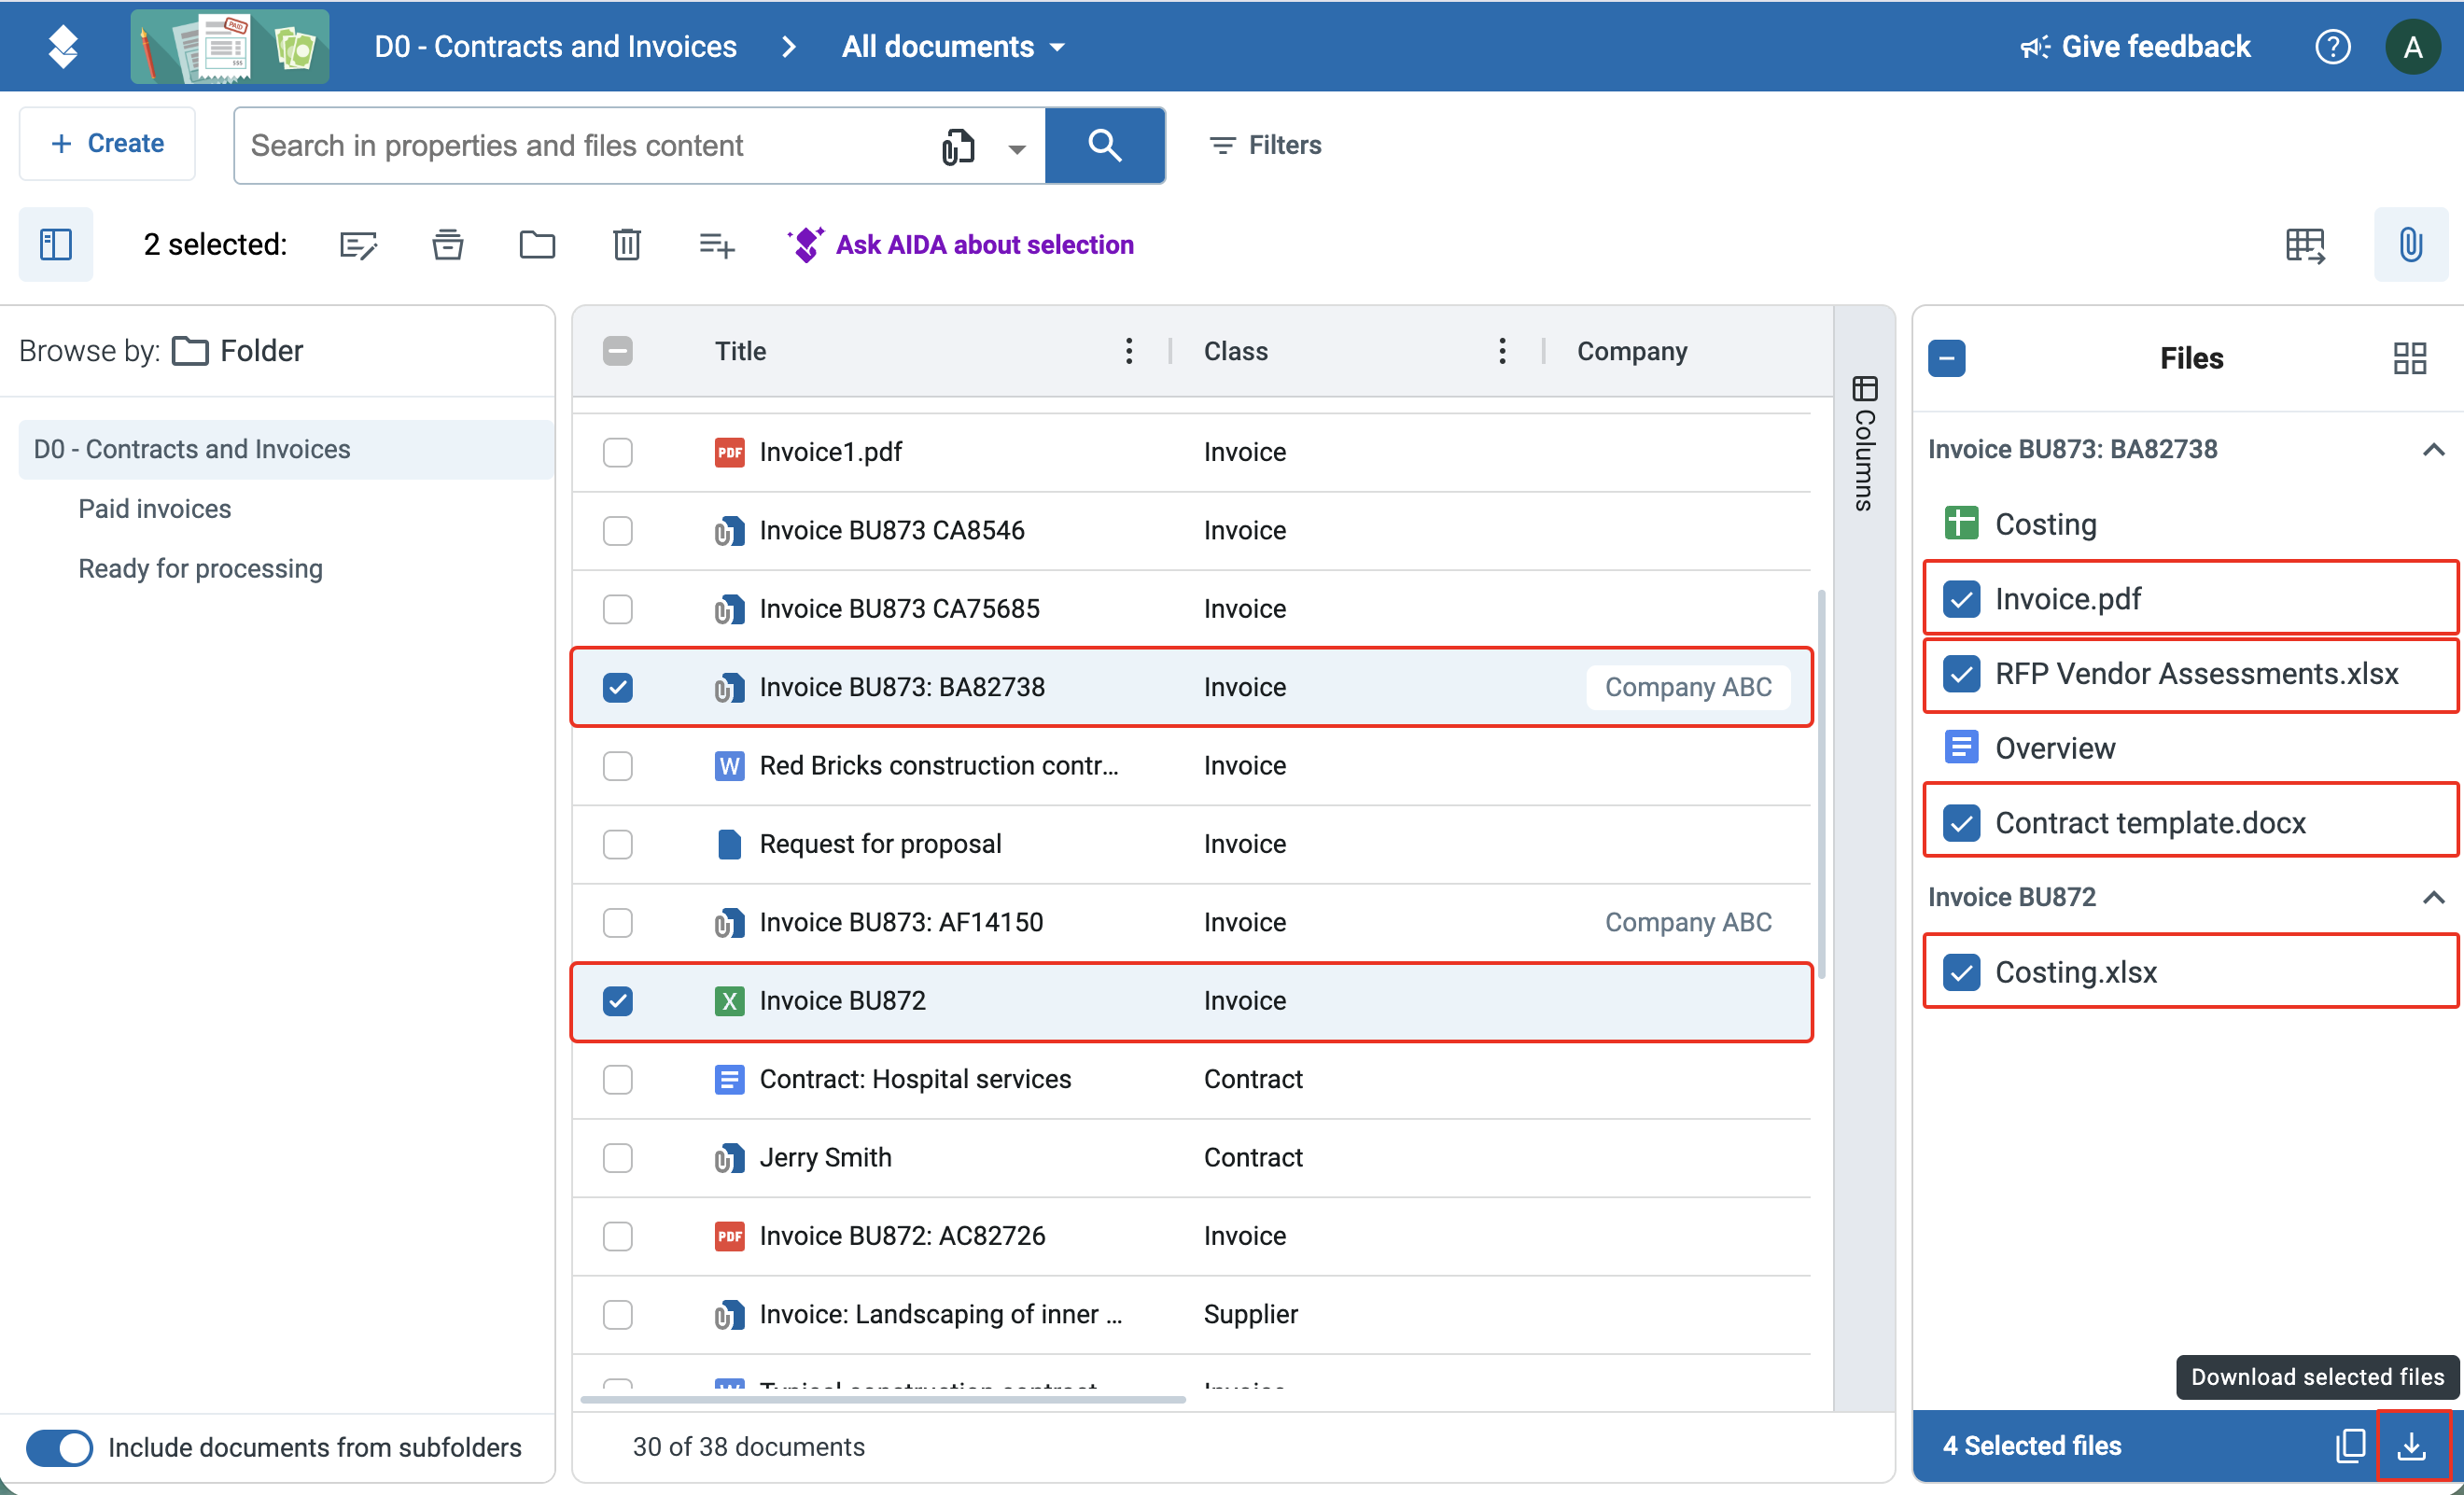
Task: Click the Word icon of Red Bricks contract
Action: pyautogui.click(x=730, y=766)
